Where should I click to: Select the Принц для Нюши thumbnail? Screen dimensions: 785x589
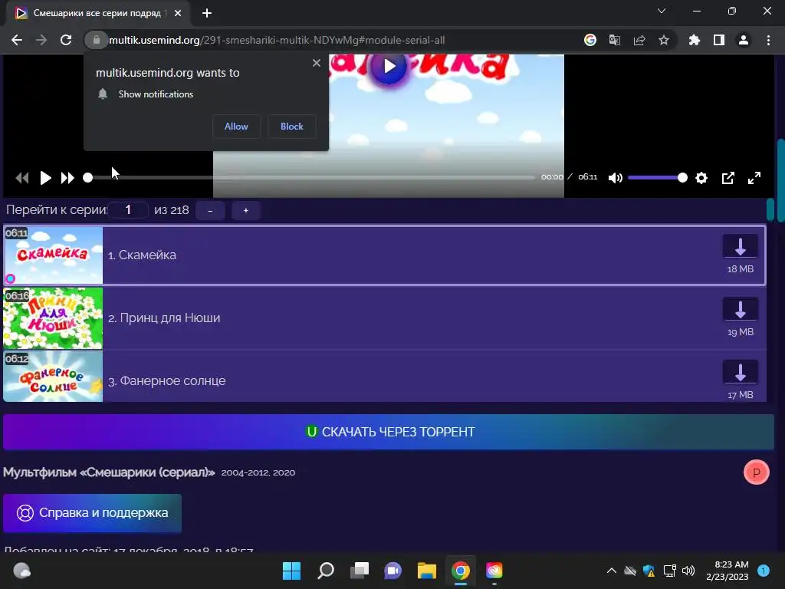(53, 318)
